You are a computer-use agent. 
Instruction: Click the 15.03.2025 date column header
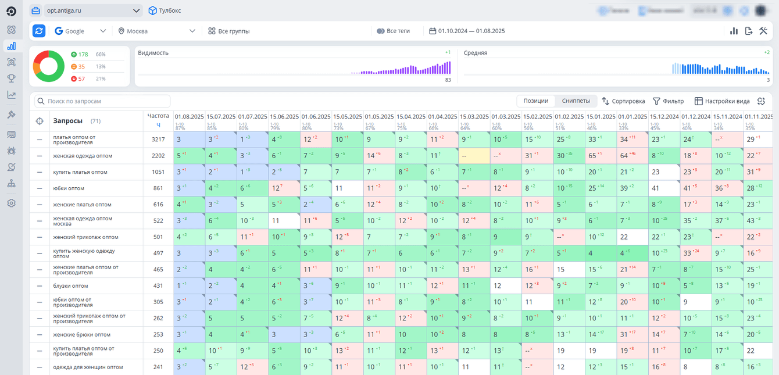pos(474,116)
